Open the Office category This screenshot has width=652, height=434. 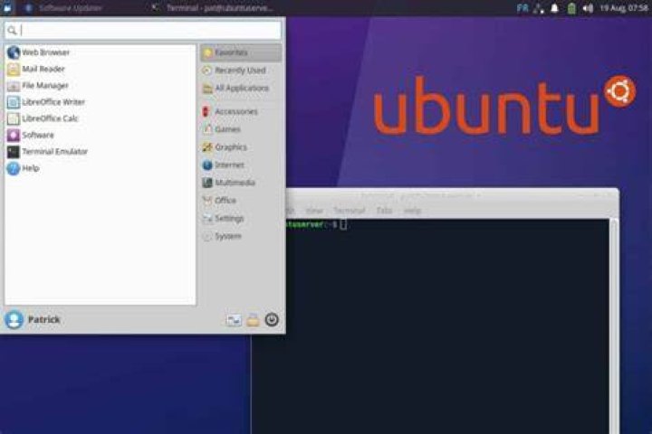click(241, 201)
